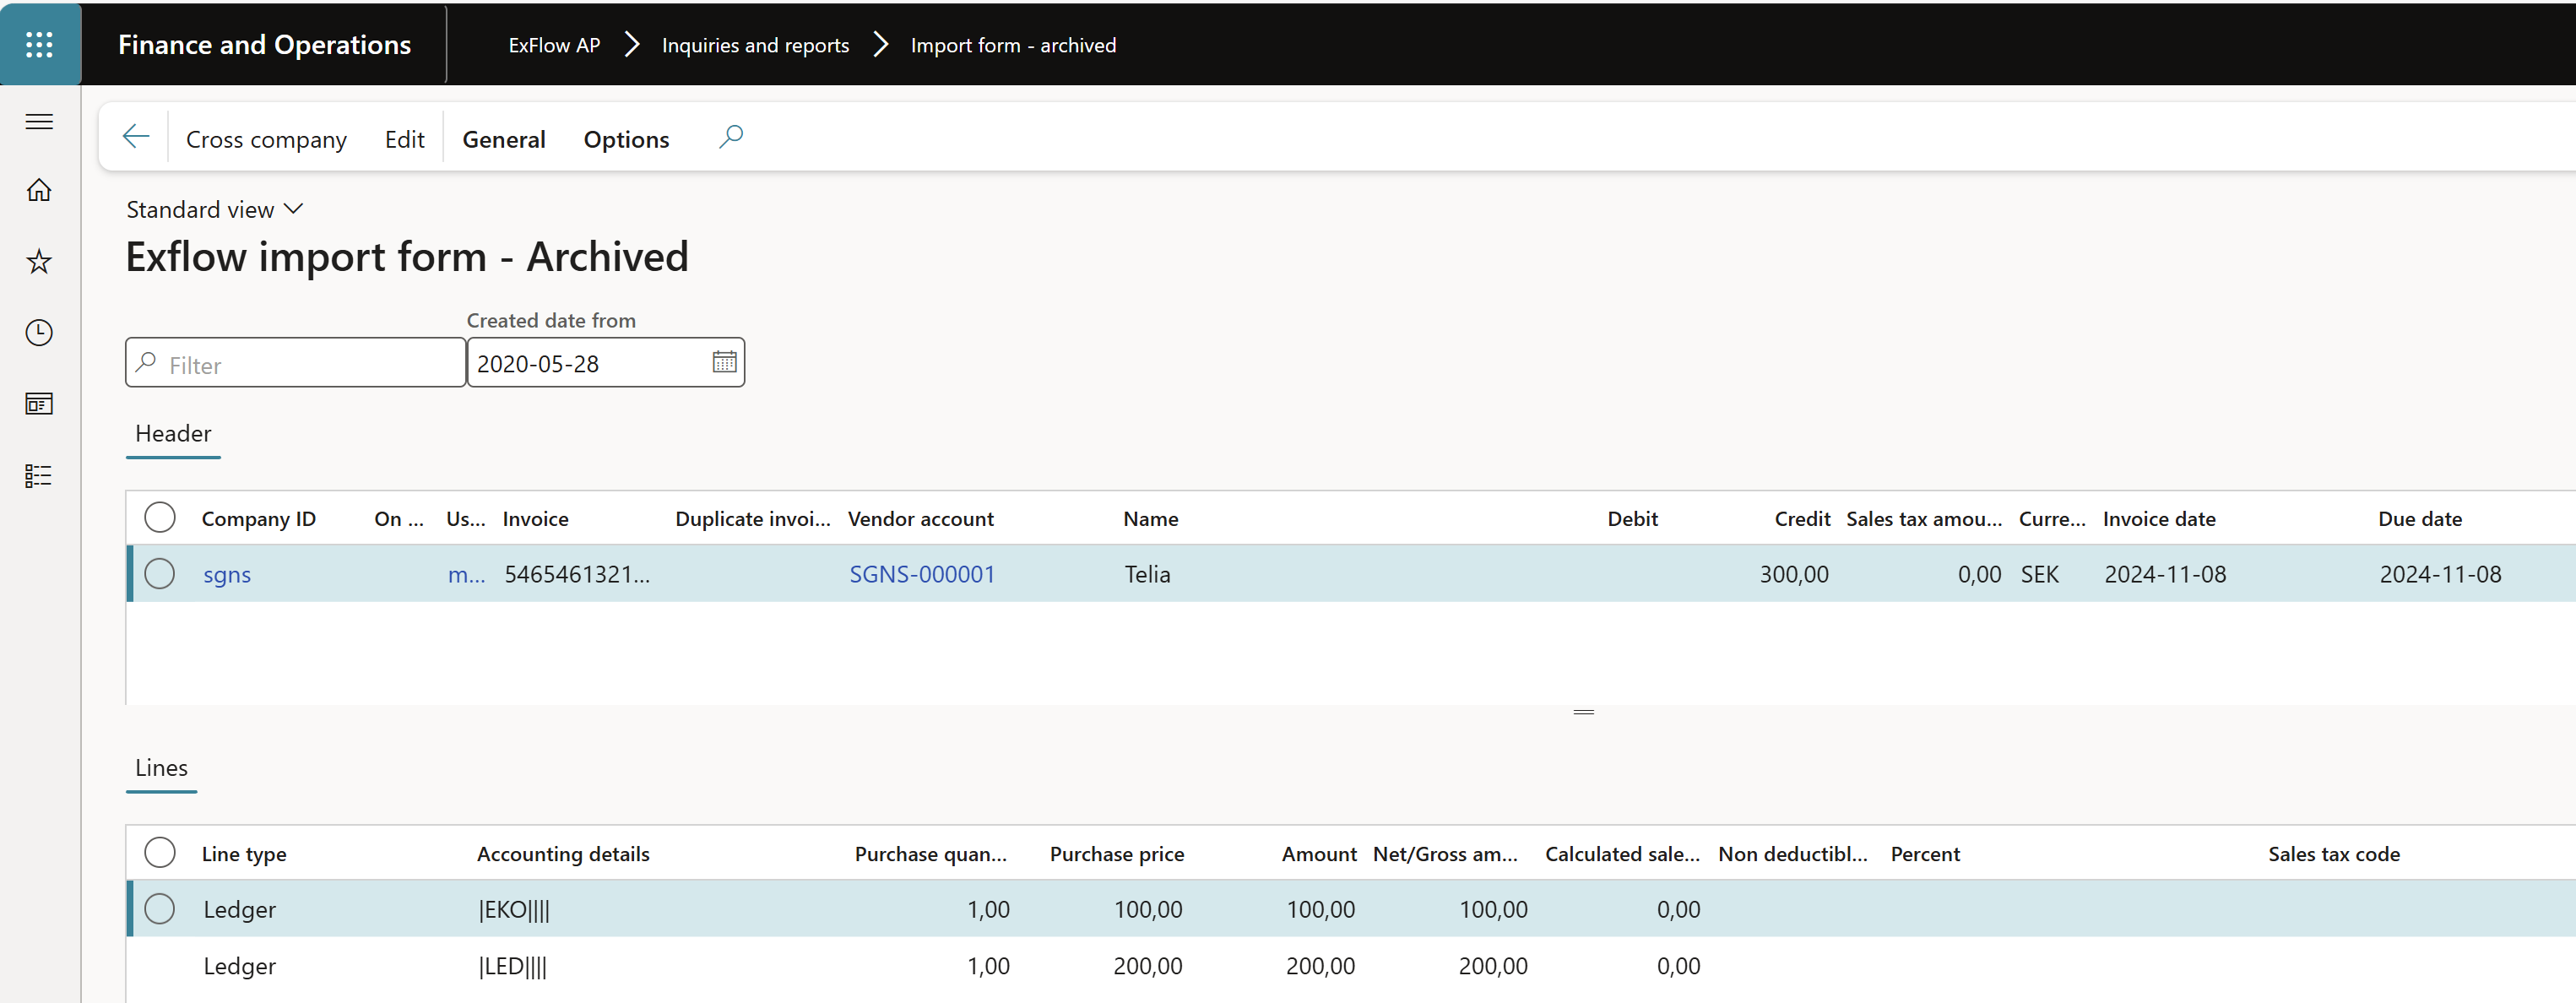This screenshot has height=1003, width=2576.
Task: Open Modules list icon in the sidebar
Action: (39, 476)
